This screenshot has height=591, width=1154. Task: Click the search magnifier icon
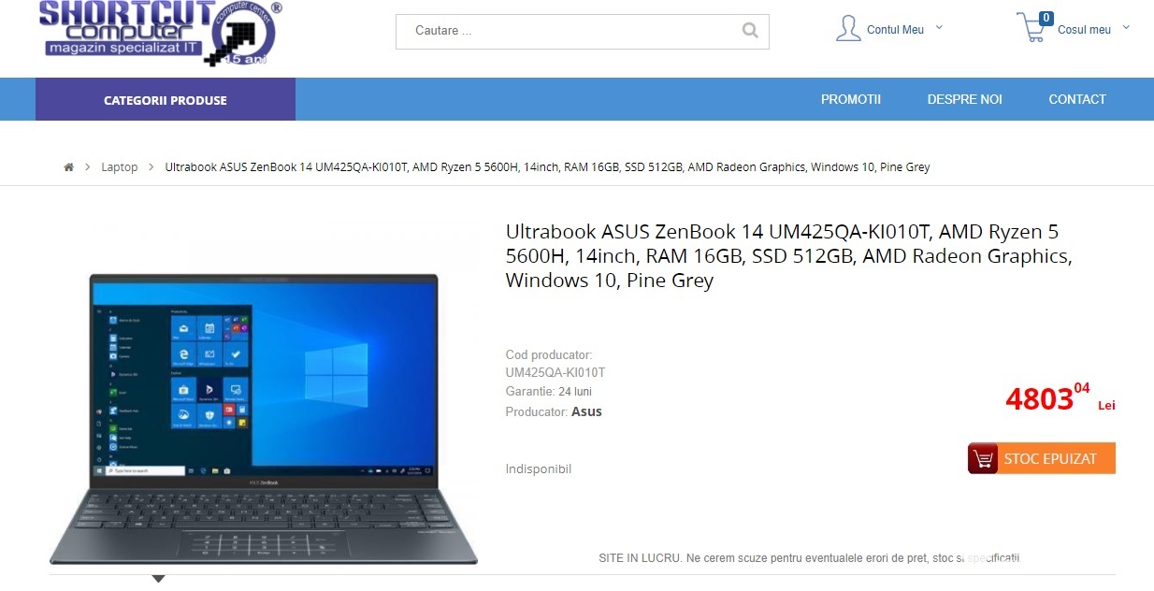pyautogui.click(x=749, y=30)
